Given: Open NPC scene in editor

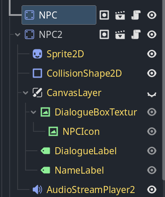Looking at the screenshot, I should (x=120, y=15).
